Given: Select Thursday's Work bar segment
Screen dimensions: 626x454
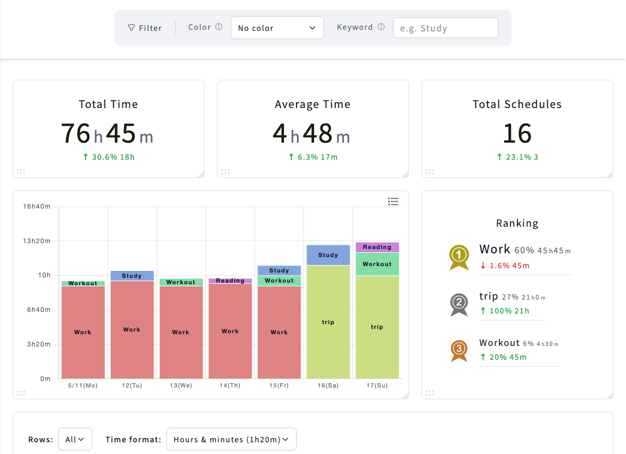Looking at the screenshot, I should pos(230,331).
